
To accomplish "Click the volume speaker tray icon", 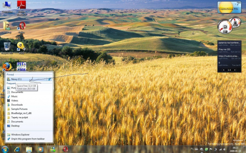I will click(225, 149).
